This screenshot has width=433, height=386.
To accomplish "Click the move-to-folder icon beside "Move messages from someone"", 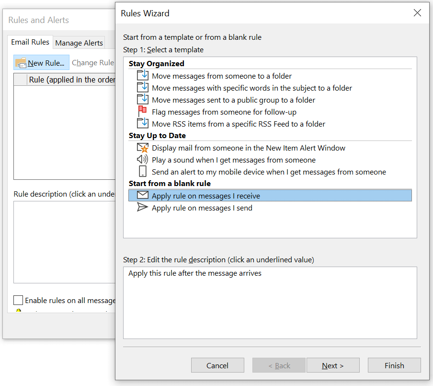I will 143,75.
